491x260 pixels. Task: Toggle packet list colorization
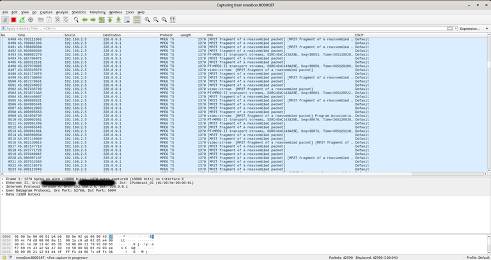(x=137, y=20)
